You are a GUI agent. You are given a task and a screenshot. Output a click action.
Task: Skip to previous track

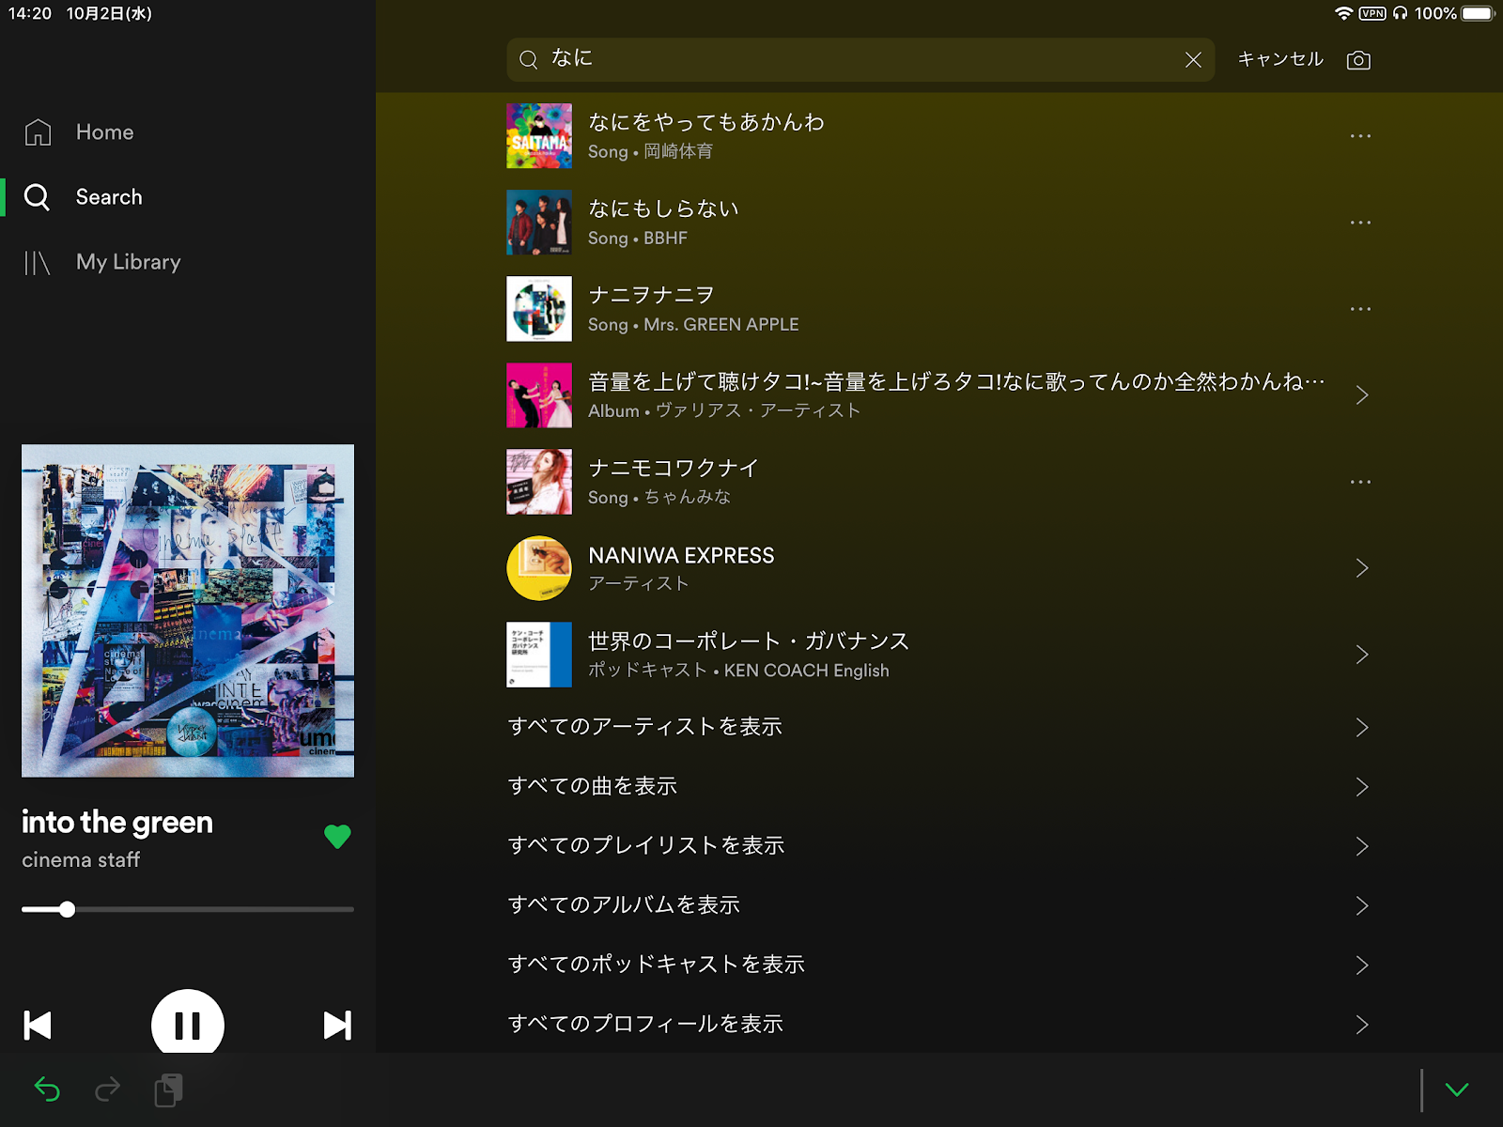[x=38, y=1025]
